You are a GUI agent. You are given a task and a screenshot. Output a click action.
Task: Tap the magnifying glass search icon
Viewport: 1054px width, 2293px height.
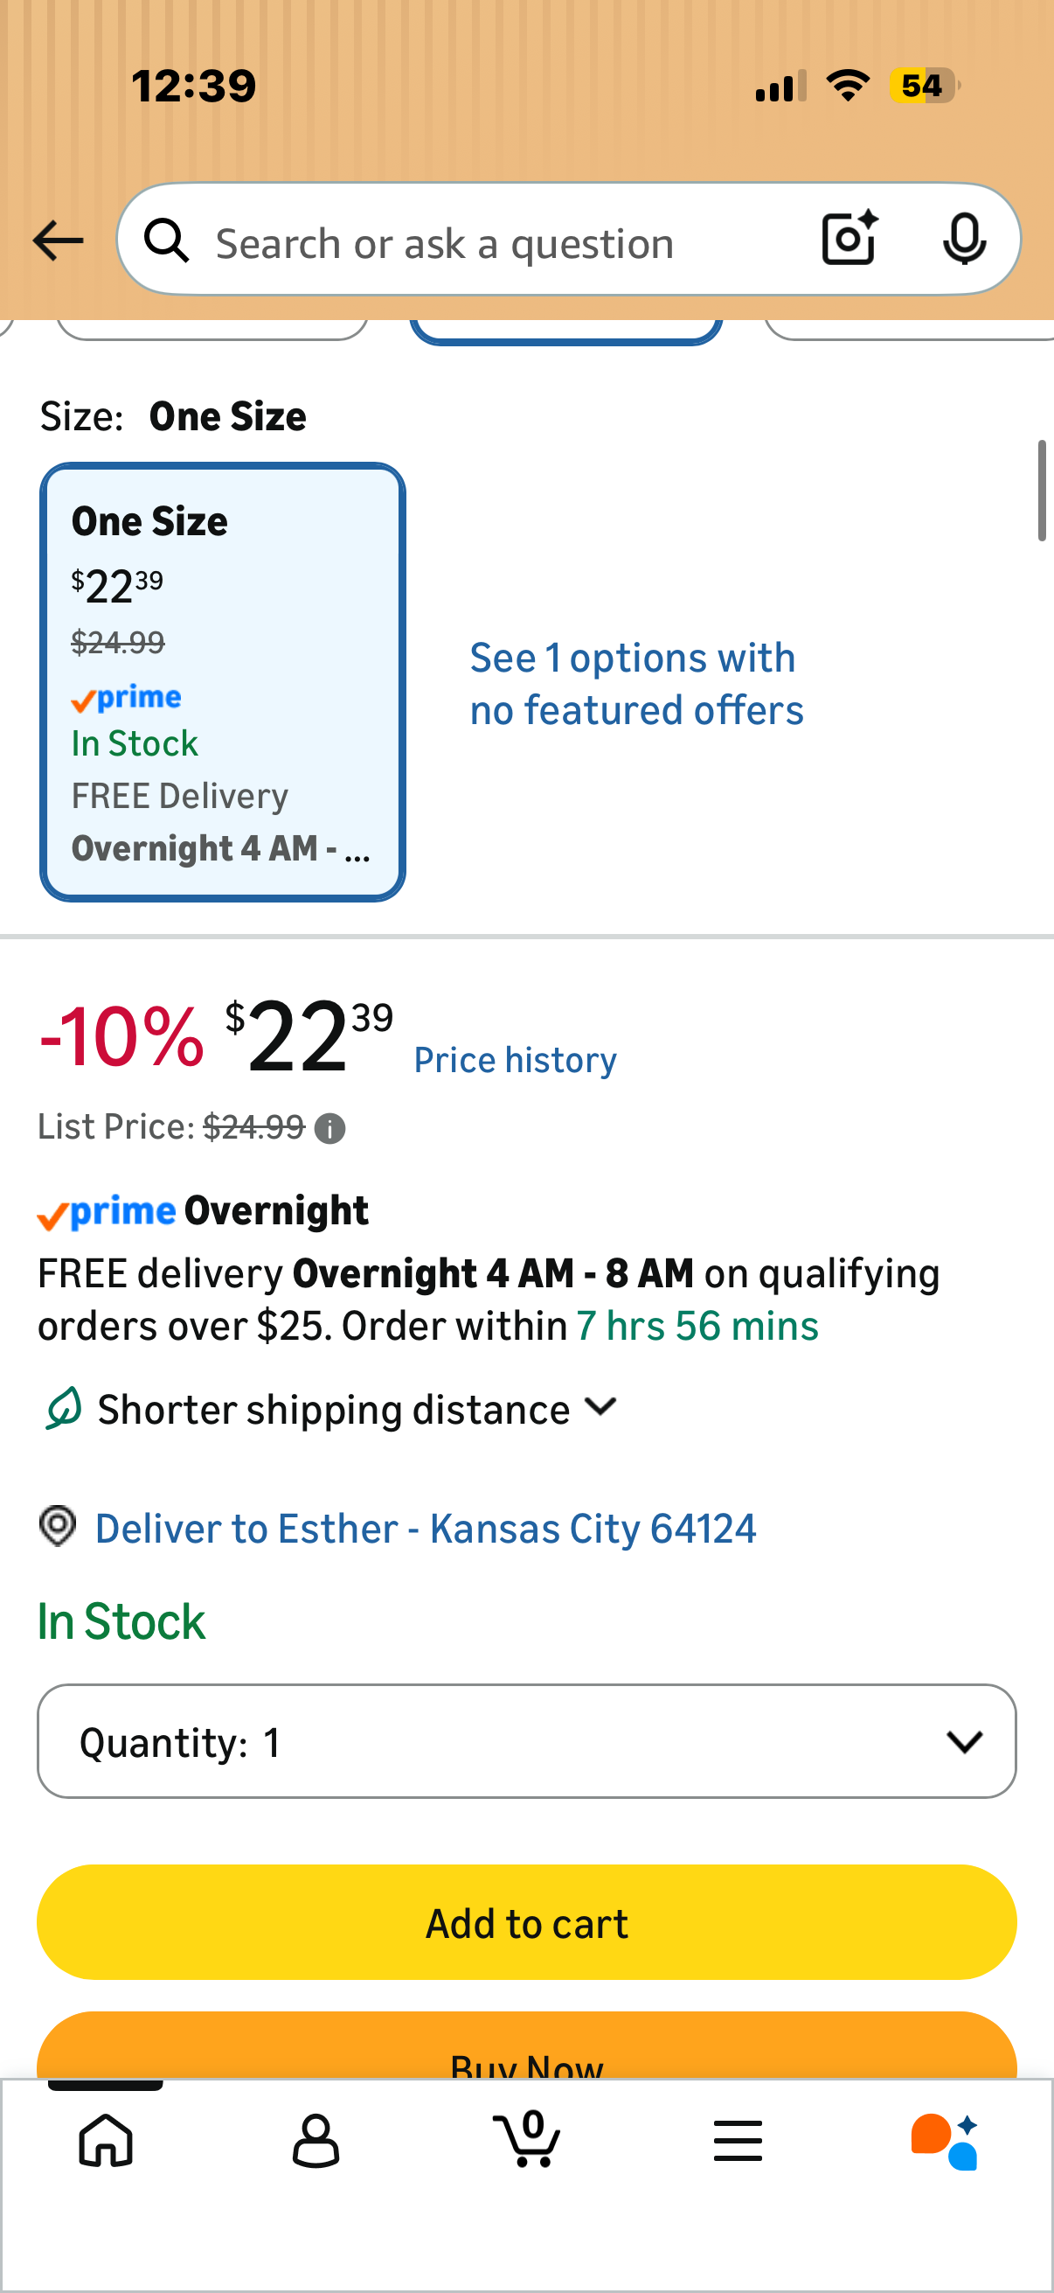tap(166, 241)
